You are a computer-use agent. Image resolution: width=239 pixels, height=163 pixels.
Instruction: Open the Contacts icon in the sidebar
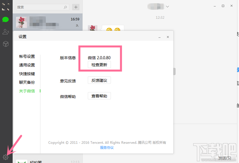point(6,32)
